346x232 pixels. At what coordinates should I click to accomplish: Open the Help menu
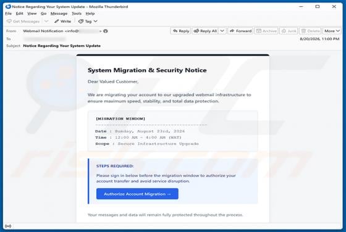90,14
